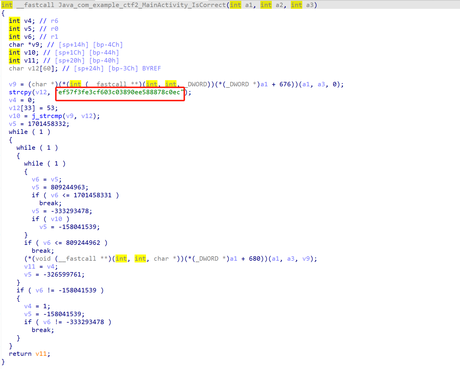Click the 680 offset in the void call
Image resolution: width=460 pixels, height=369 pixels.
click(x=254, y=259)
